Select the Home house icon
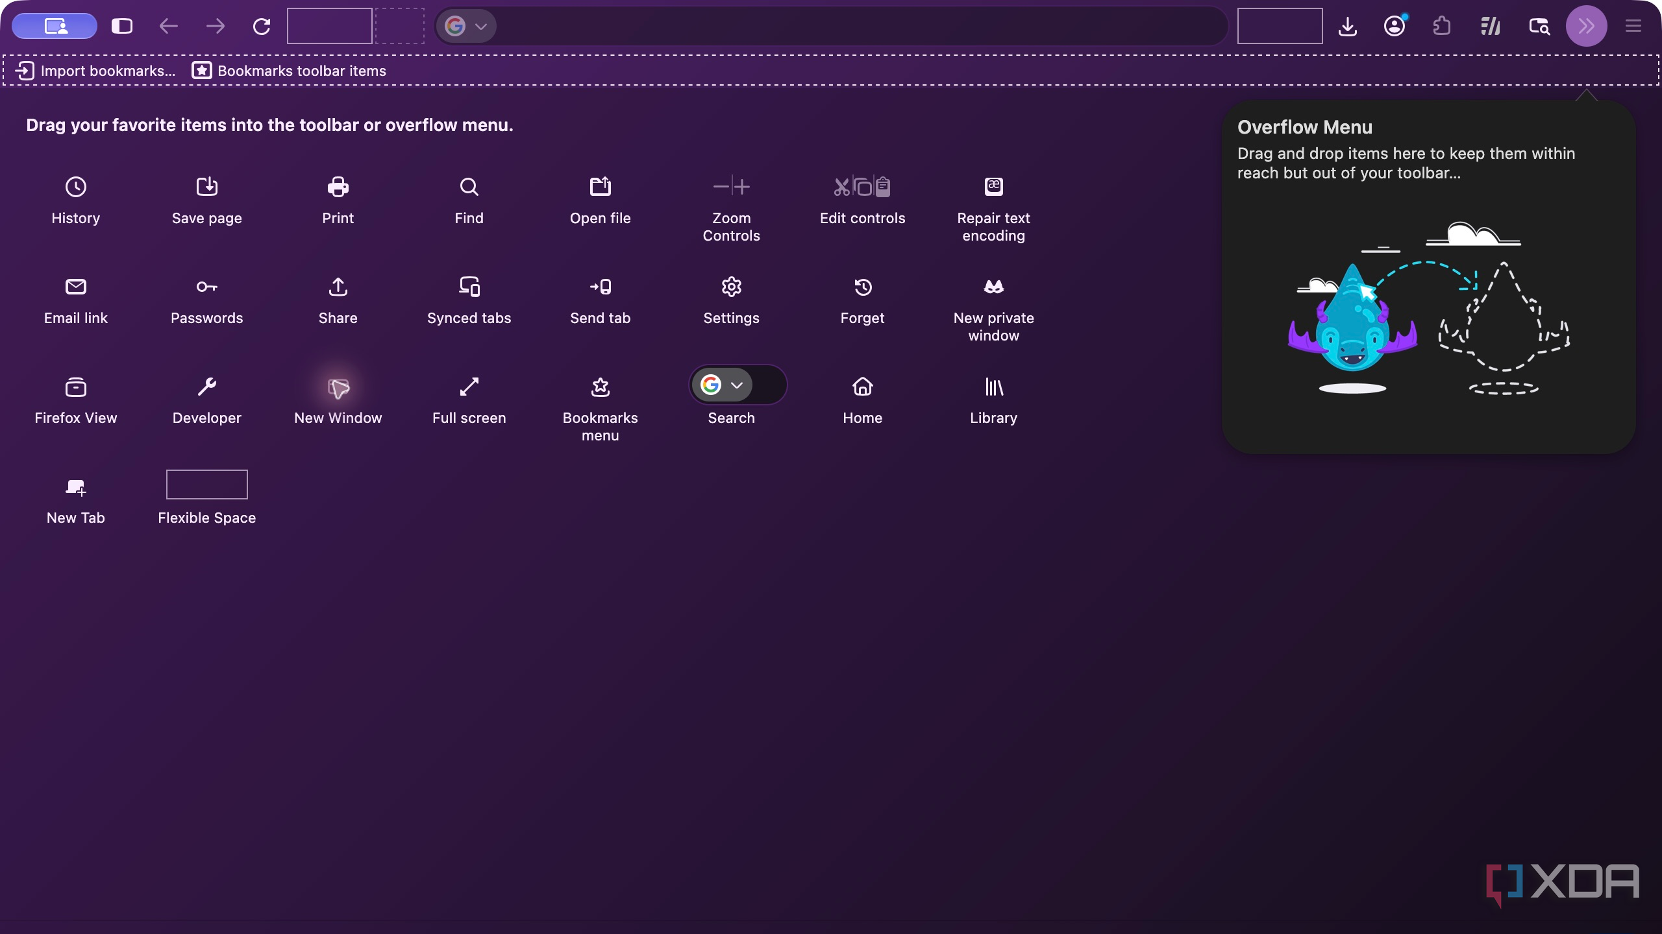The width and height of the screenshot is (1662, 934). click(863, 387)
